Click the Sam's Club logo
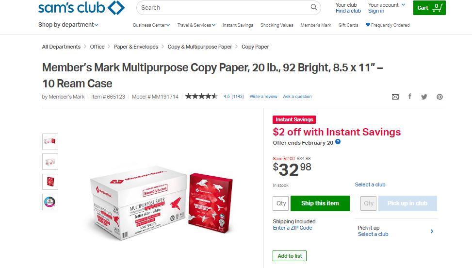 pyautogui.click(x=81, y=8)
